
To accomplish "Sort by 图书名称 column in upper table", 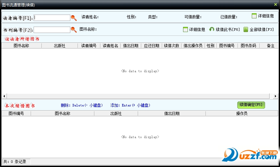I will [x=22, y=46].
